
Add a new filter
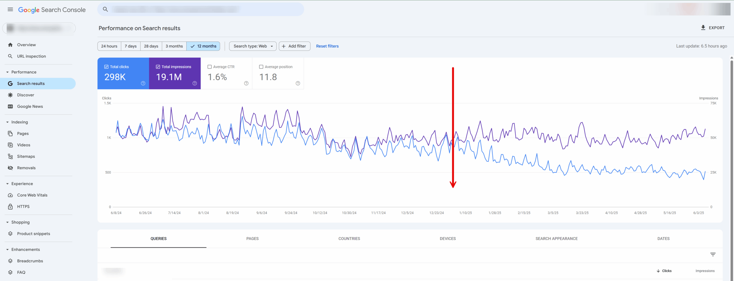tap(294, 46)
